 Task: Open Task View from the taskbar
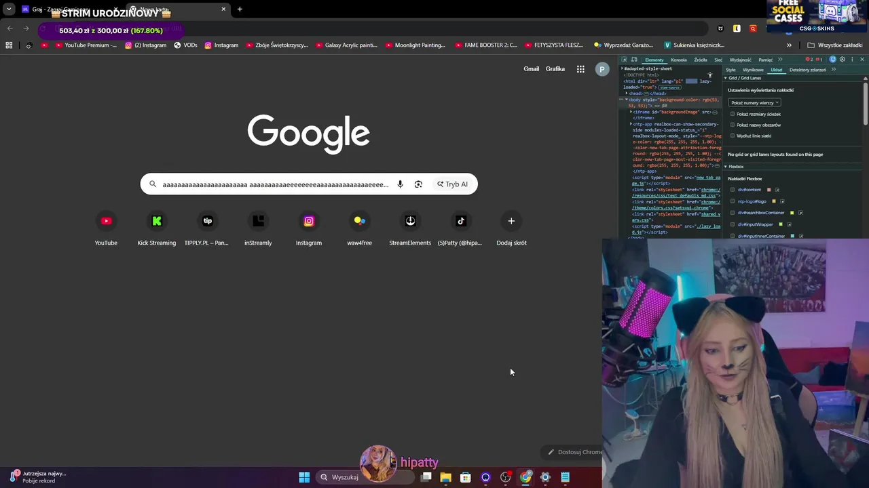pyautogui.click(x=426, y=477)
